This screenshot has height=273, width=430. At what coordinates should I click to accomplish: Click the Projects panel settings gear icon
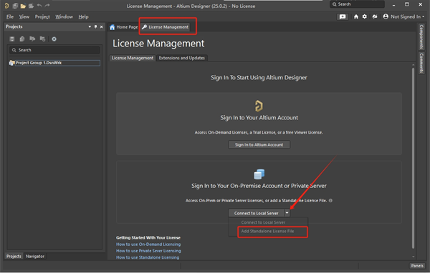pyautogui.click(x=54, y=39)
